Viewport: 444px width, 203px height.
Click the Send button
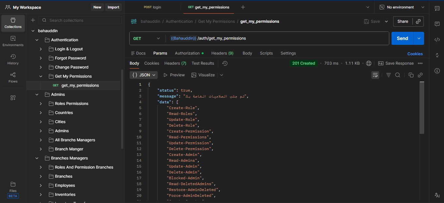click(402, 38)
